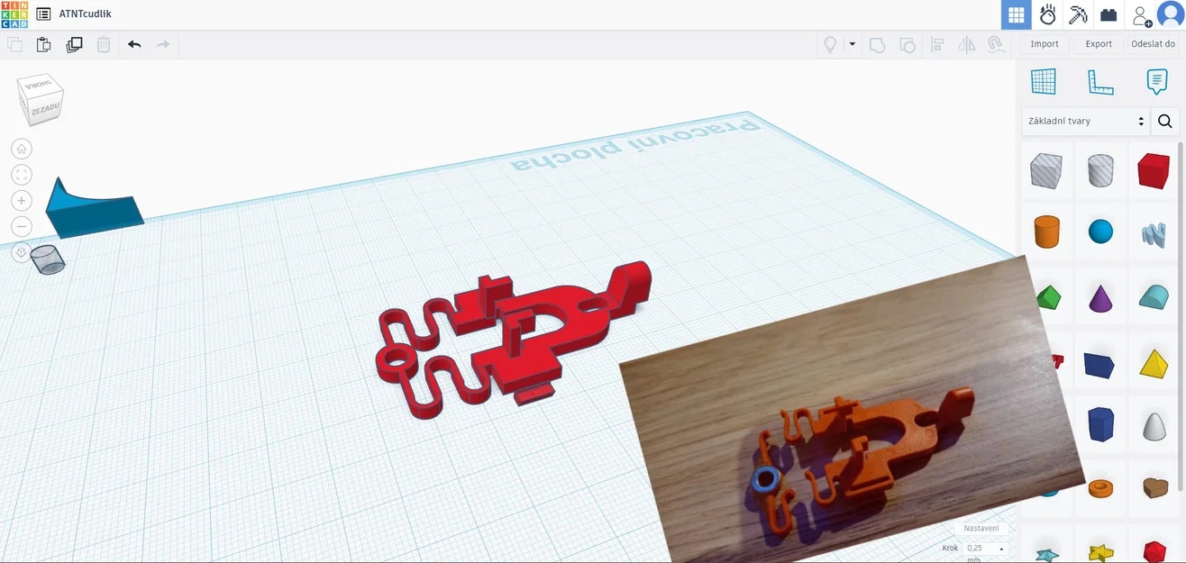Open the user profile avatar
The height and width of the screenshot is (563, 1186).
1171,14
